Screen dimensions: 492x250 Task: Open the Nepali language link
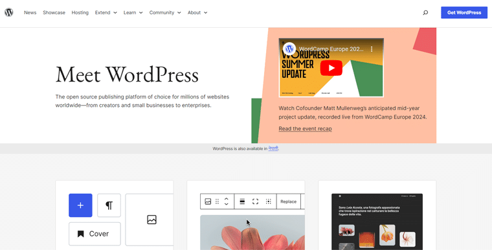273,148
